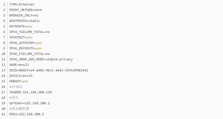Click the PROXY_METHOD=none line
The image size is (223, 119).
26,10
